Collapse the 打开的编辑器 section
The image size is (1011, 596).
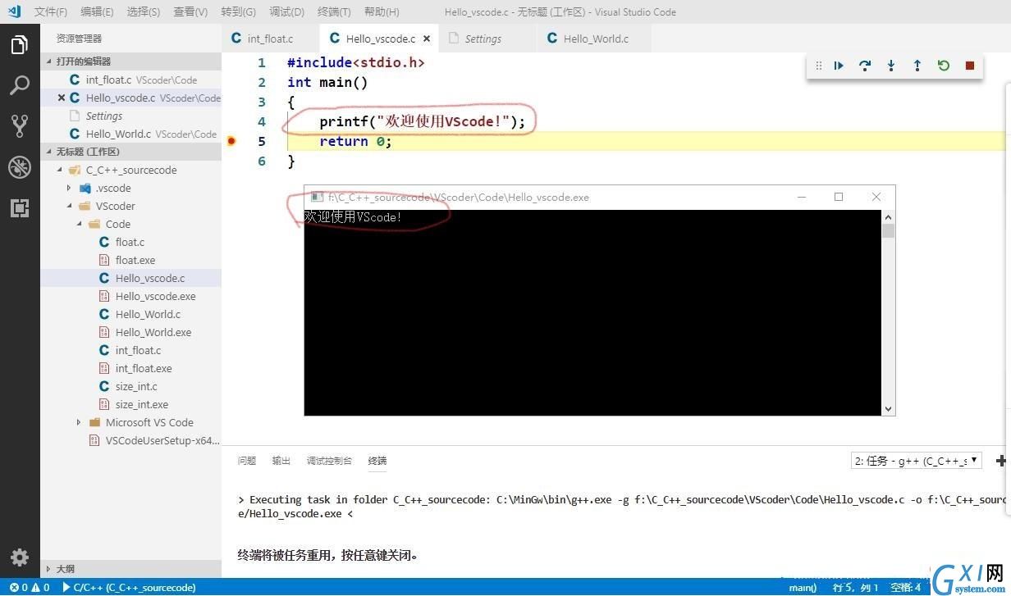pos(49,61)
